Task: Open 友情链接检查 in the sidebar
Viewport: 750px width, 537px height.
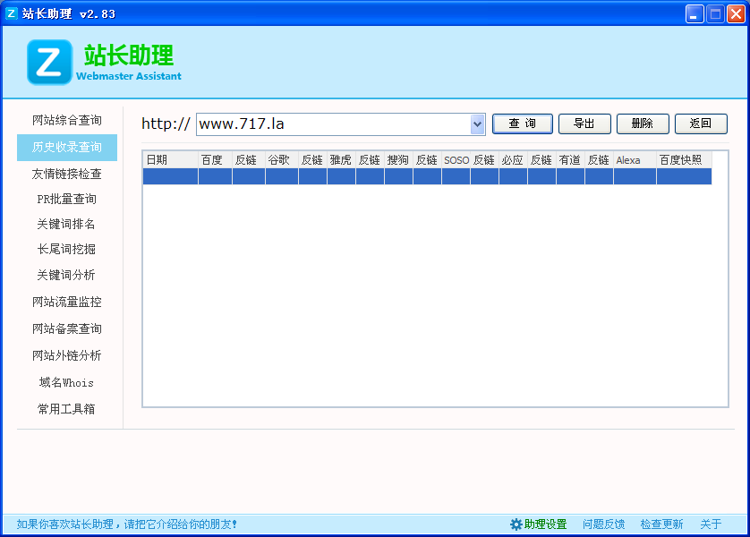Action: (x=67, y=174)
